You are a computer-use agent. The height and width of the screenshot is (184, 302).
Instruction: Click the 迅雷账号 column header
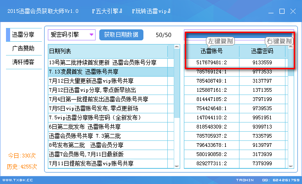[211, 51]
